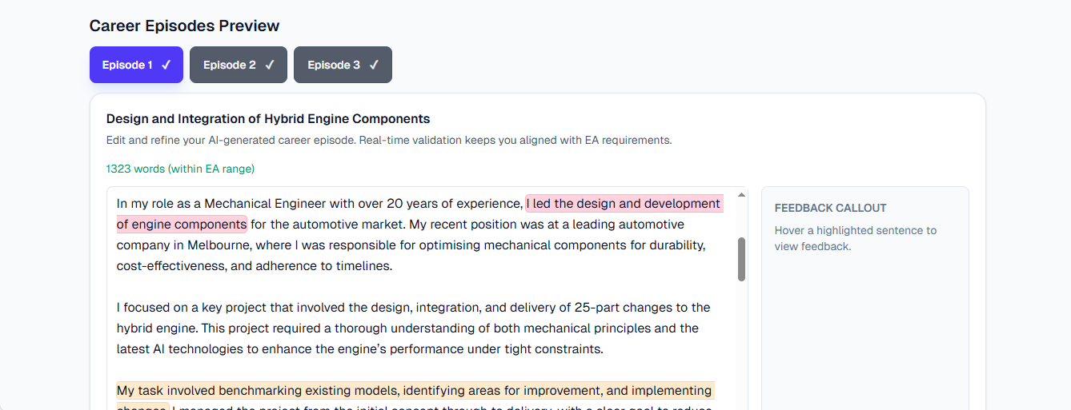Screen dimensions: 1071x410
Task: Switch to the Episode 1 tab
Action: [136, 65]
